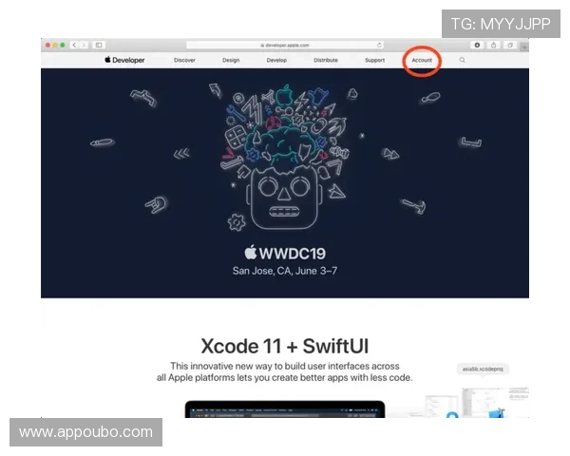
Task: Click the new tab plus button
Action: pyautogui.click(x=524, y=46)
